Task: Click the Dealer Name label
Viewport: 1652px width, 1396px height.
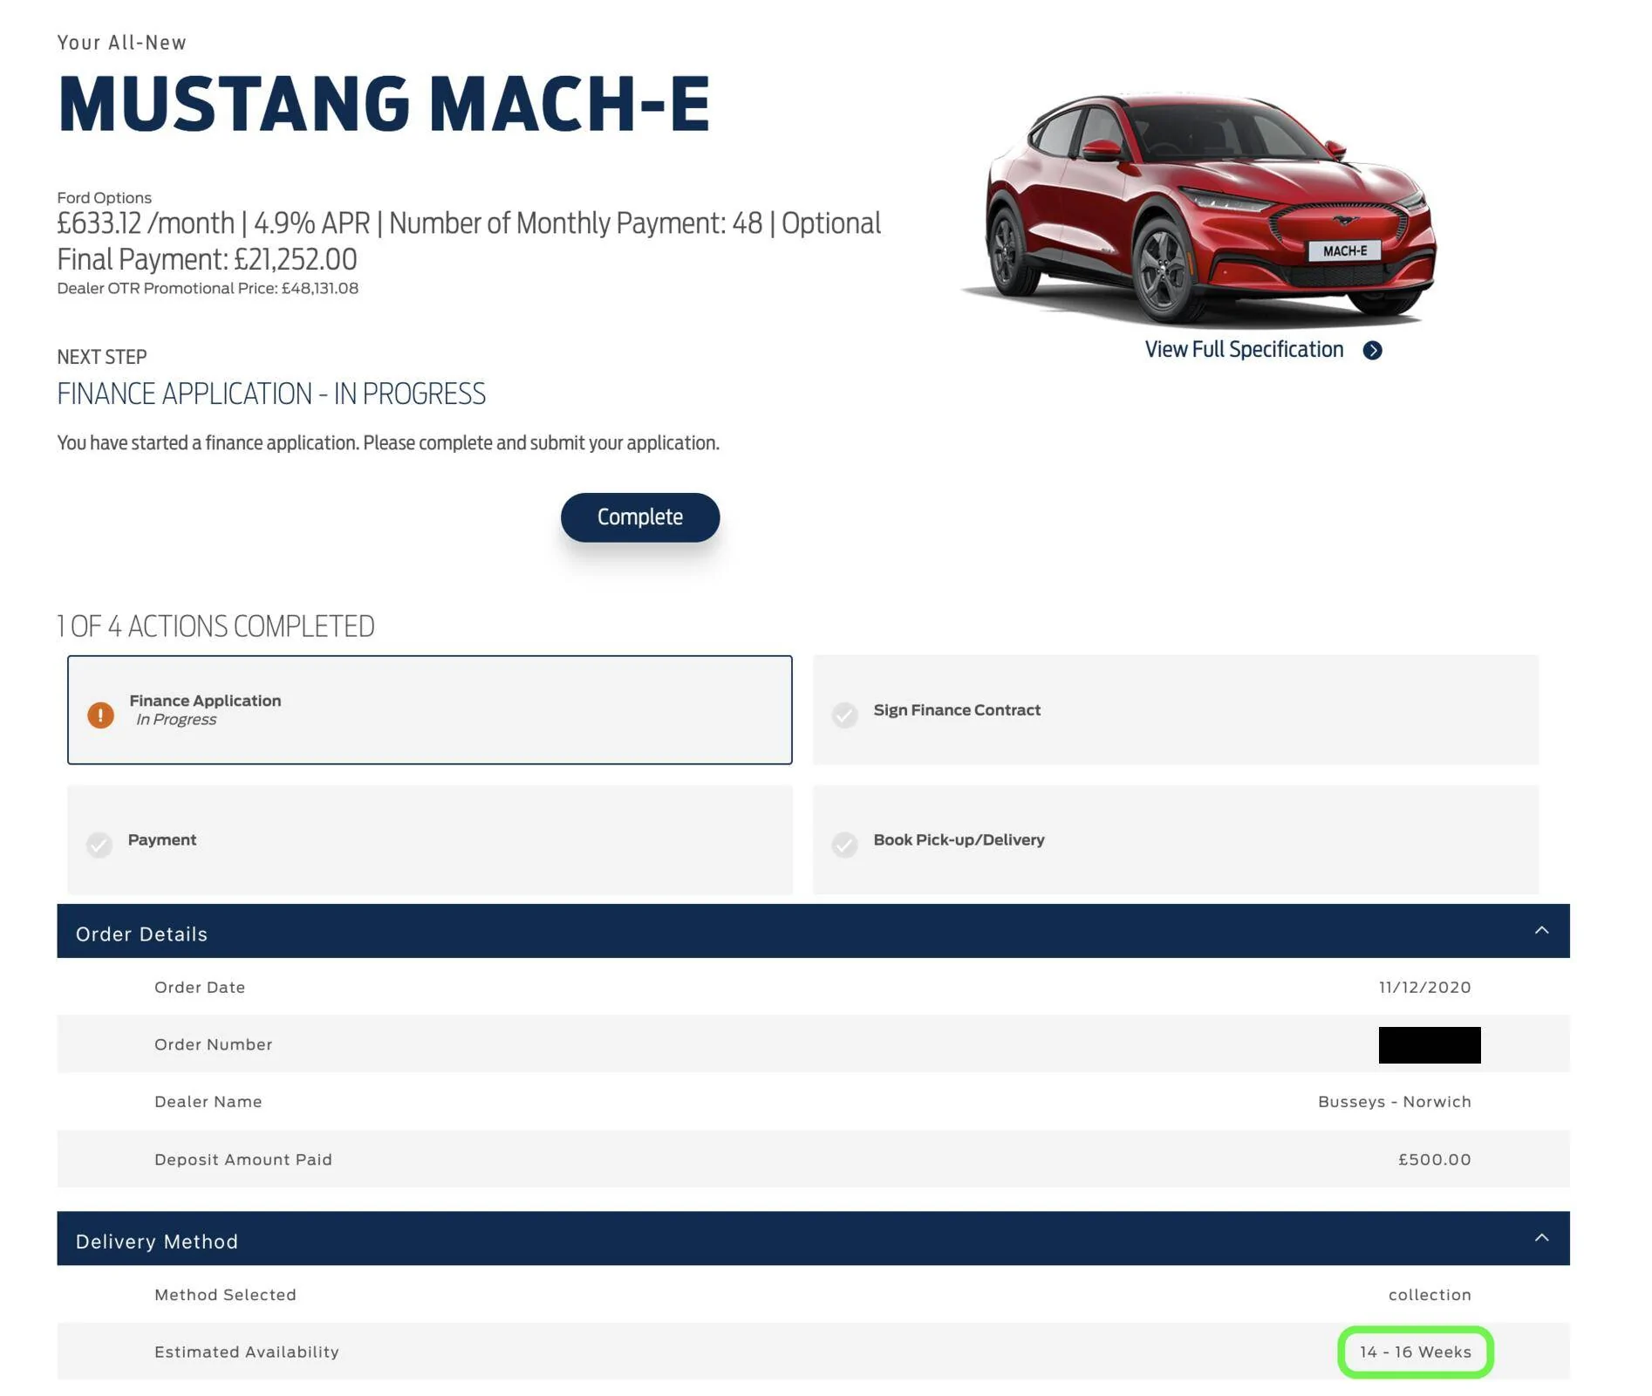Action: [208, 1101]
